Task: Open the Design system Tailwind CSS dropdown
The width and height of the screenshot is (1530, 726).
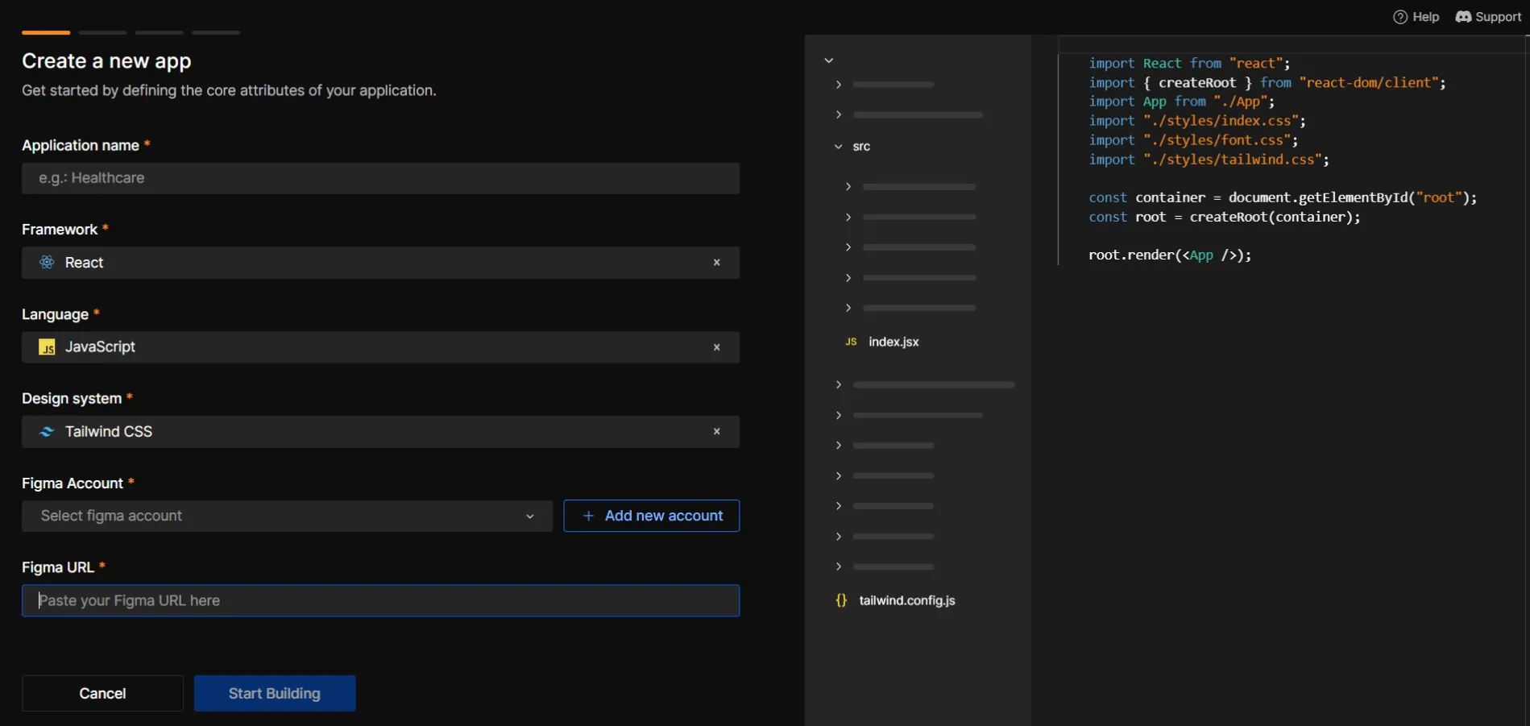Action: (380, 432)
